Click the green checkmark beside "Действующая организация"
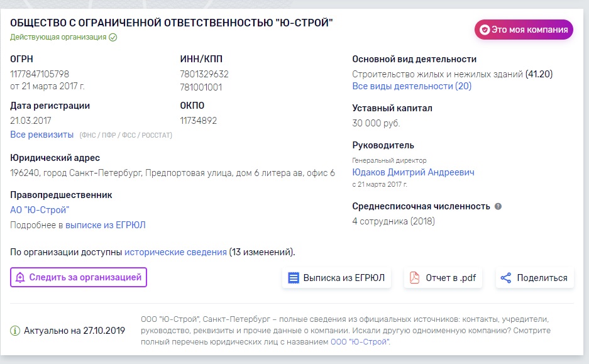Image resolution: width=589 pixels, height=364 pixels. tap(113, 37)
